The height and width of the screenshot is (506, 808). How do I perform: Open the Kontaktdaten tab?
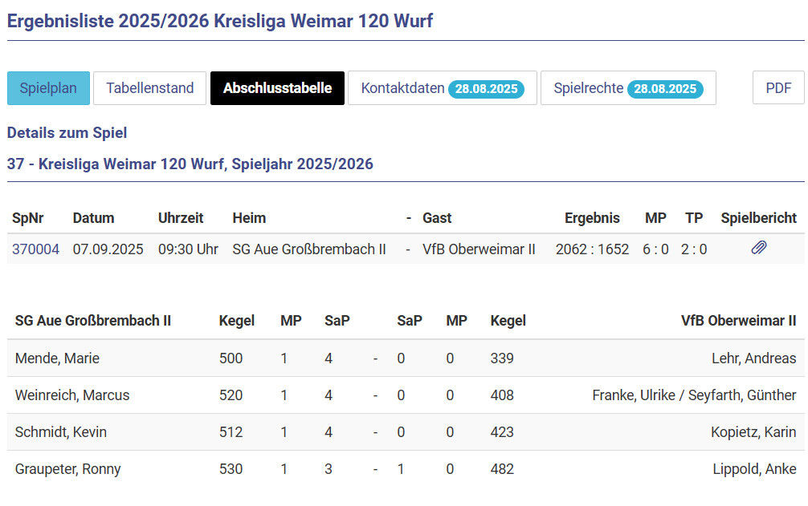(442, 88)
